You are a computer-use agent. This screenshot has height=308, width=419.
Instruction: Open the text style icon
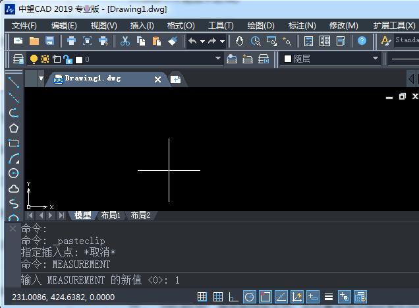[385, 41]
